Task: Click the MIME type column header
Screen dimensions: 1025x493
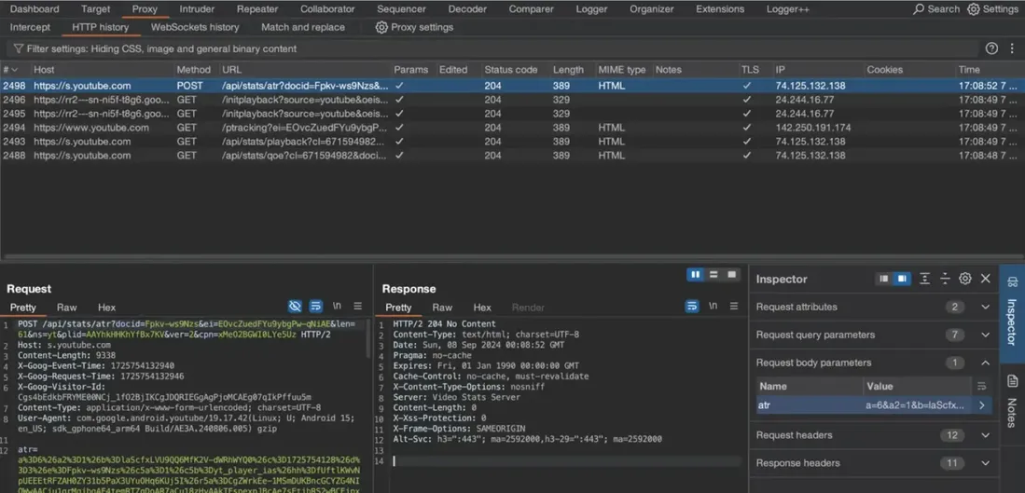Action: pyautogui.click(x=622, y=70)
